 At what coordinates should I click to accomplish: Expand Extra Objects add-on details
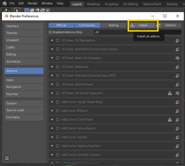(52, 128)
